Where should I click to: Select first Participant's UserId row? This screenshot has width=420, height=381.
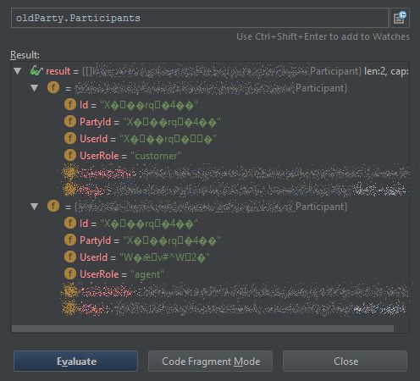pos(210,139)
